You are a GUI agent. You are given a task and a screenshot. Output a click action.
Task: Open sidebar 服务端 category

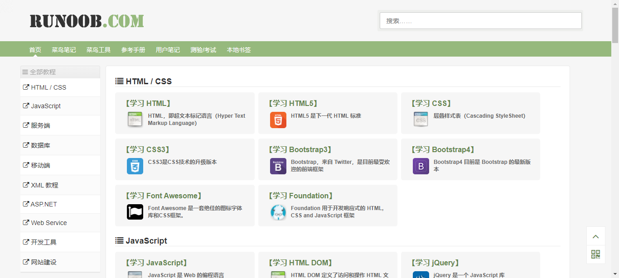click(60, 125)
